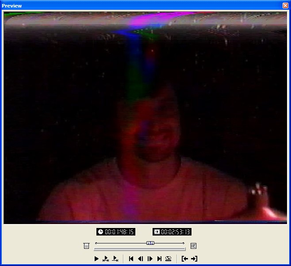Close the Preview window
Viewport: 291px width, 266px height.
click(x=285, y=6)
